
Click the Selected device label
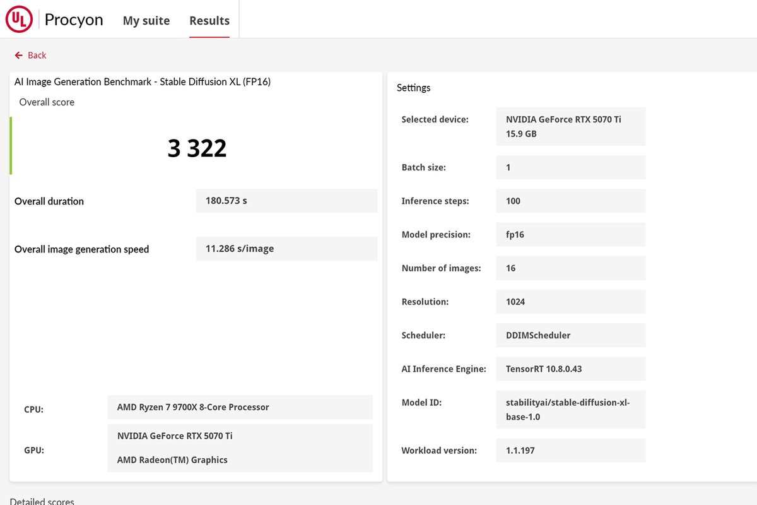pos(435,119)
